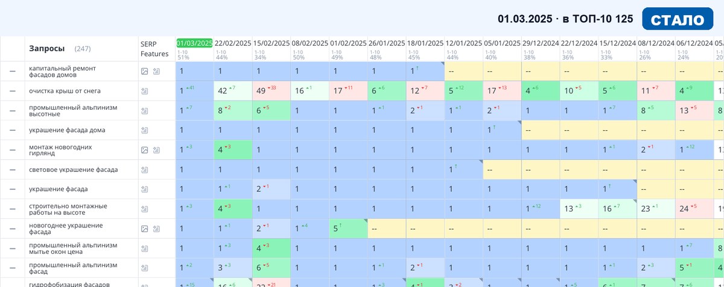The width and height of the screenshot is (724, 287).
Task: Click the SERP Features column header
Action: pyautogui.click(x=154, y=49)
